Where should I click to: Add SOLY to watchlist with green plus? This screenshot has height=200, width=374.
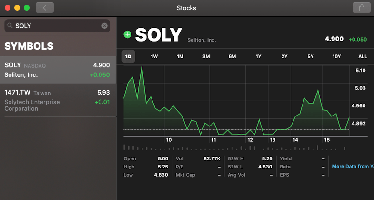coord(127,35)
